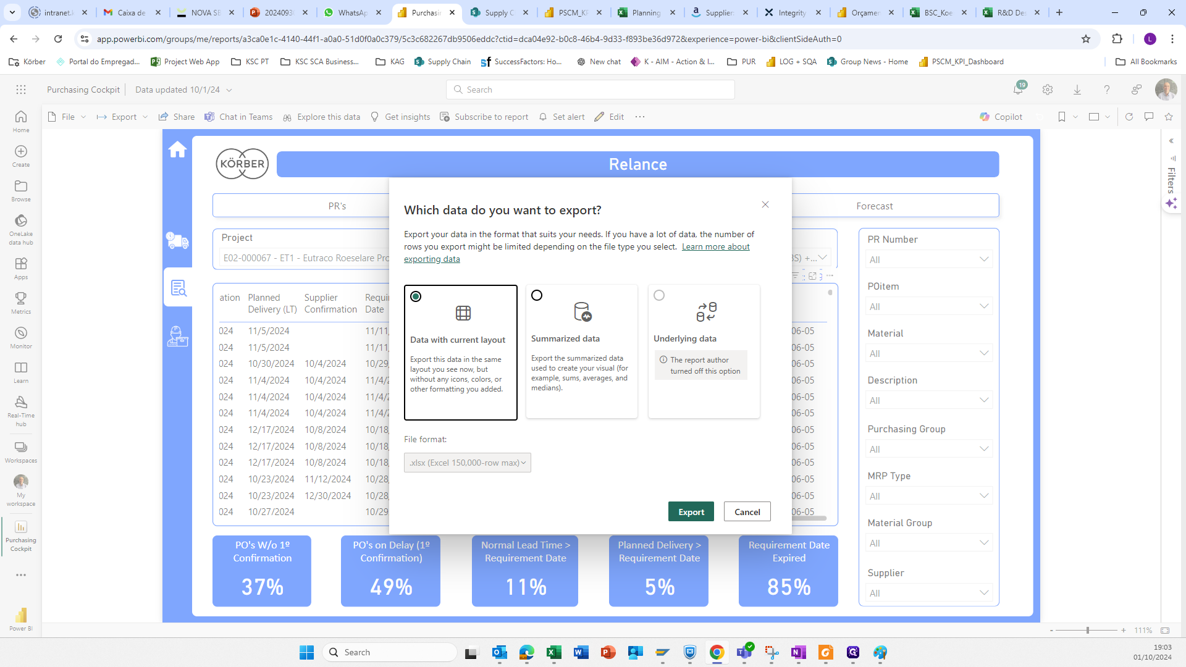Screen dimensions: 1186x667
Task: Close the export dialog with the X
Action: tap(765, 204)
